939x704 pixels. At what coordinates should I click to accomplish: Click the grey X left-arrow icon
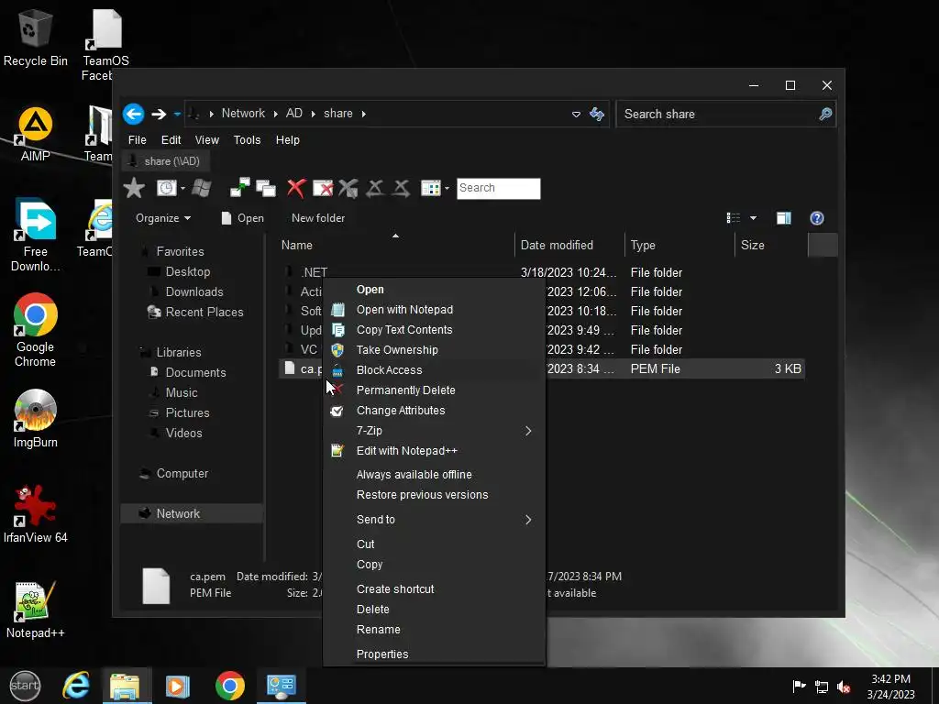pyautogui.click(x=375, y=188)
